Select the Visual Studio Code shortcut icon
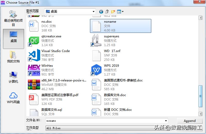The image size is (206, 134). coord(34,55)
